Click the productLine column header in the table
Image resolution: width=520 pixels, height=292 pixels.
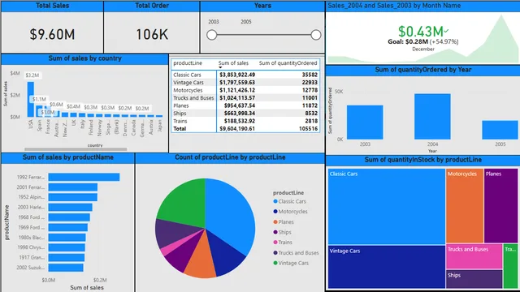(x=188, y=63)
